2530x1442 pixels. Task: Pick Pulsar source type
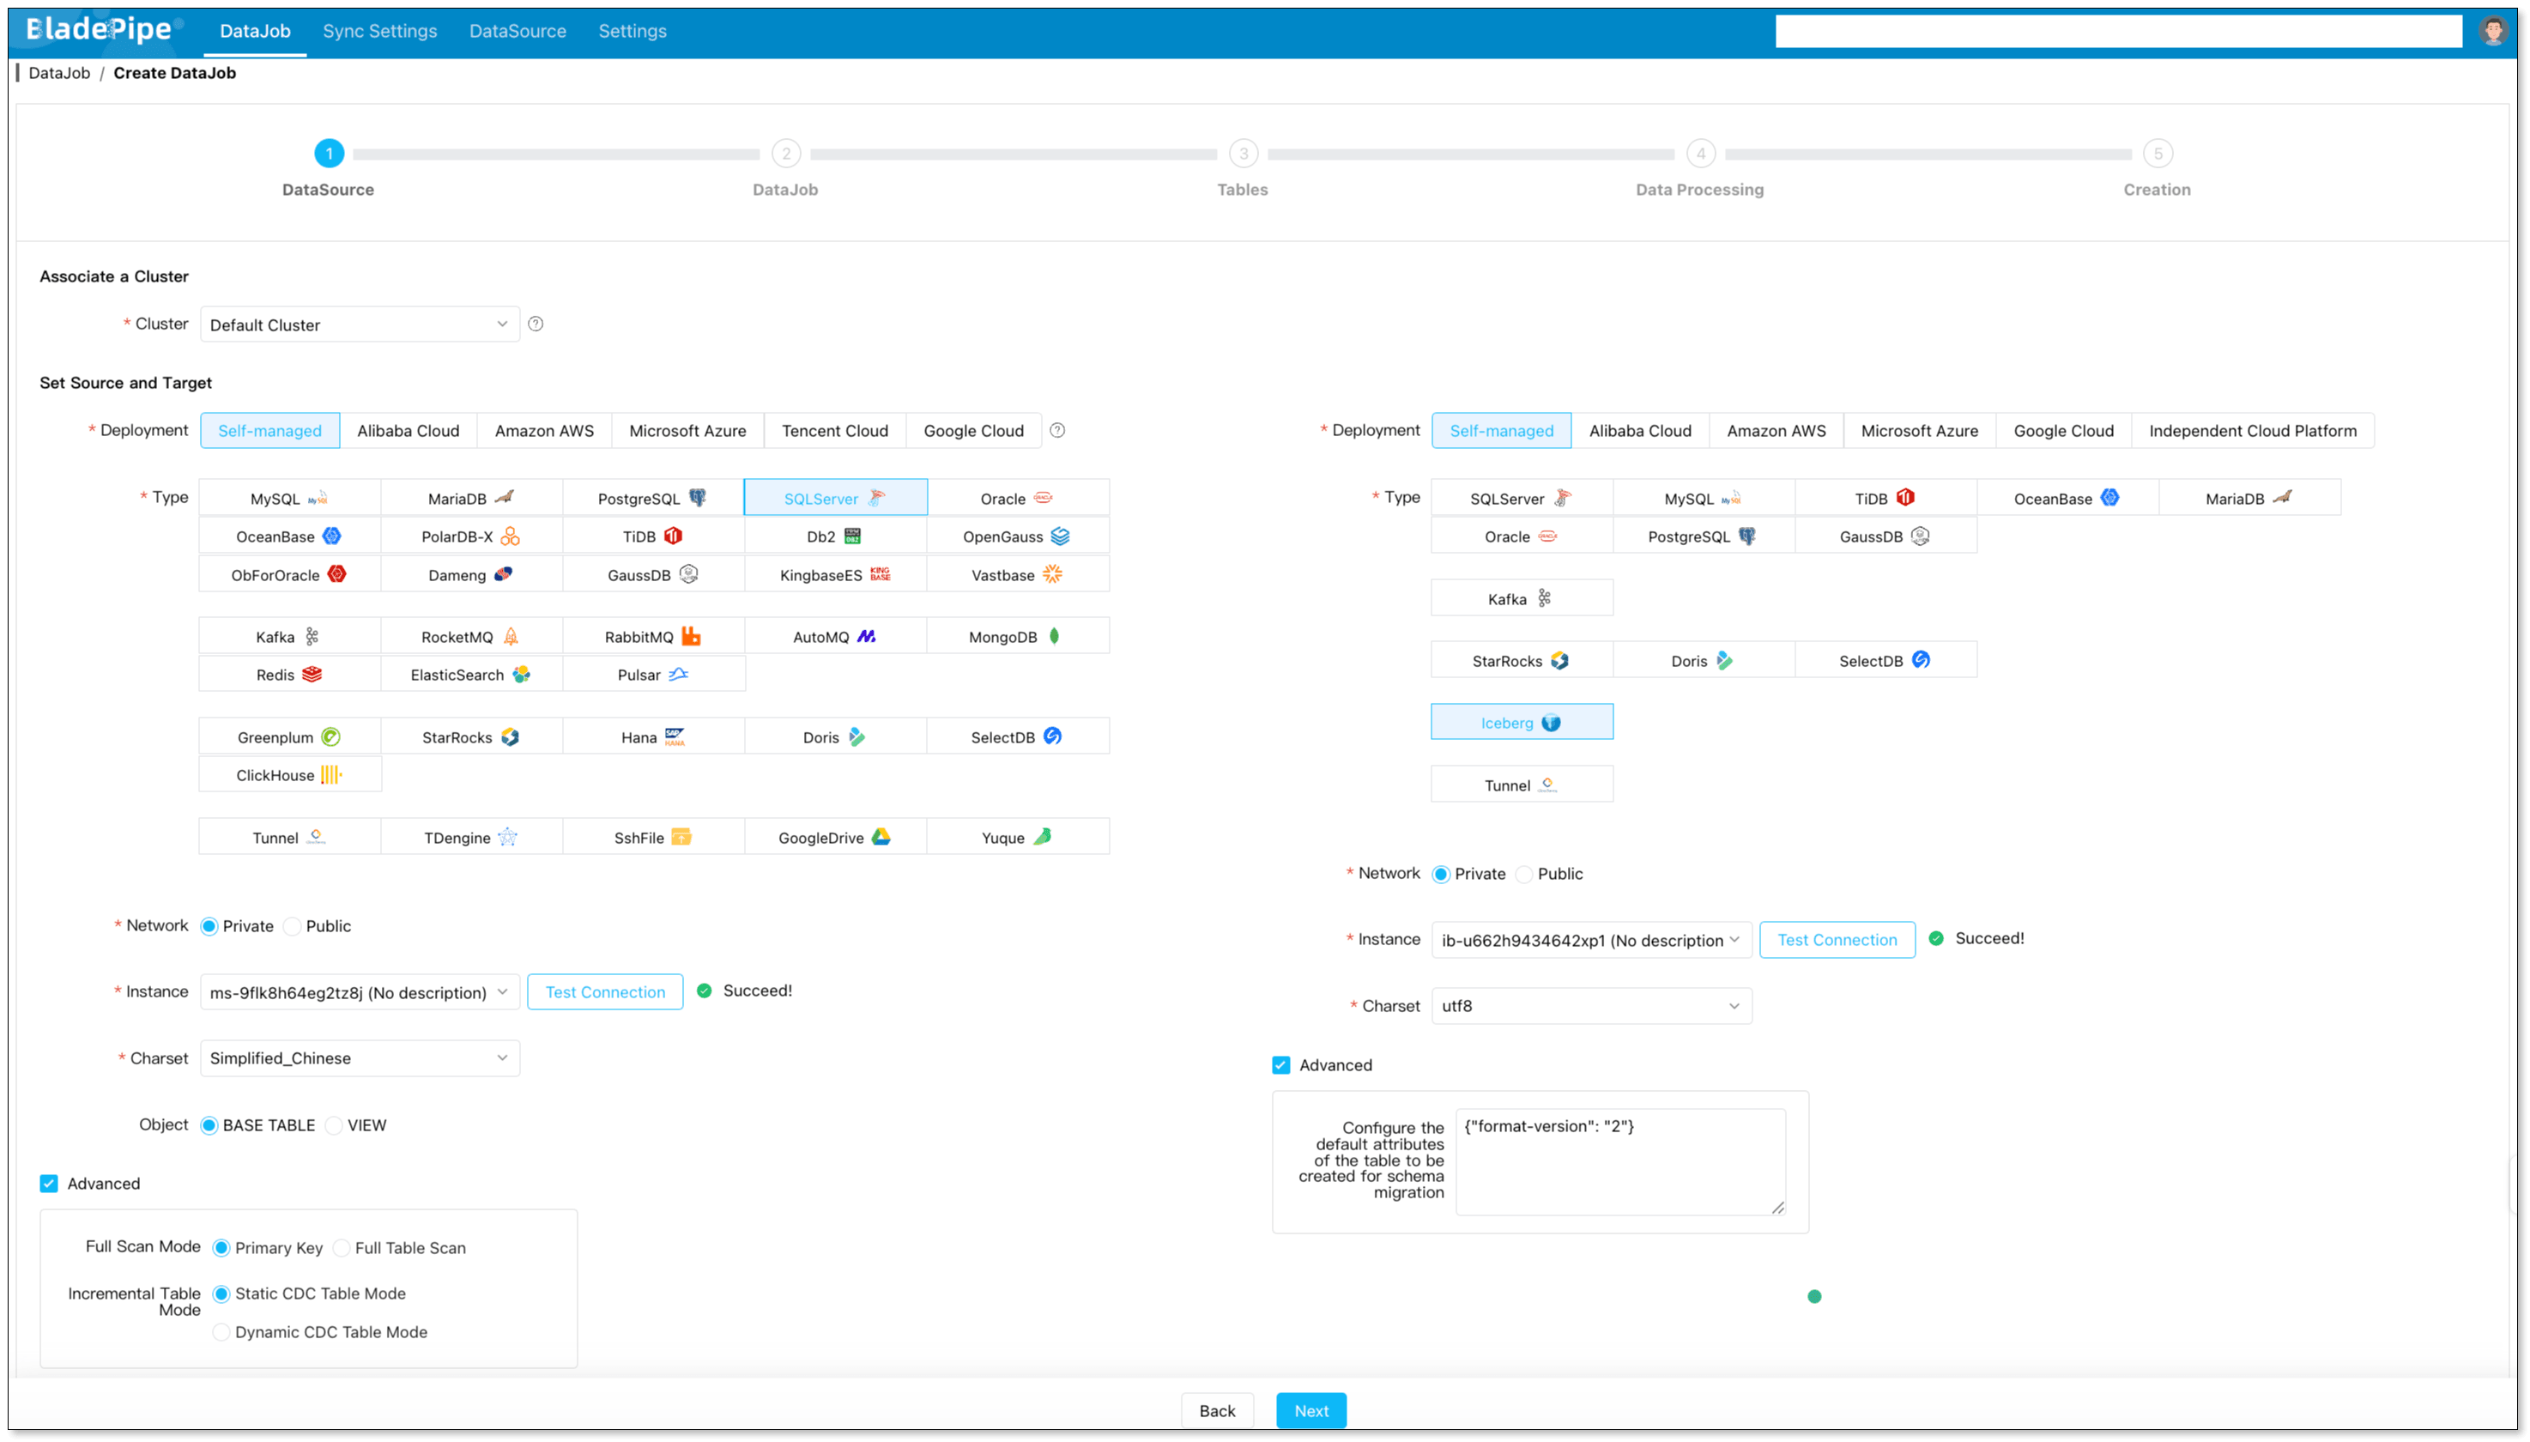coord(652,674)
